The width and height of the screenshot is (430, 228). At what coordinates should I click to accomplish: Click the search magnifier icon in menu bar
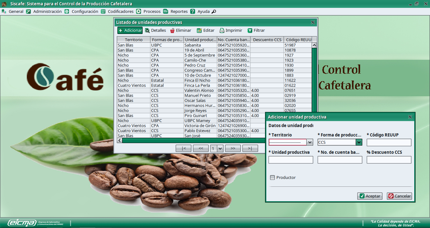coord(214,12)
